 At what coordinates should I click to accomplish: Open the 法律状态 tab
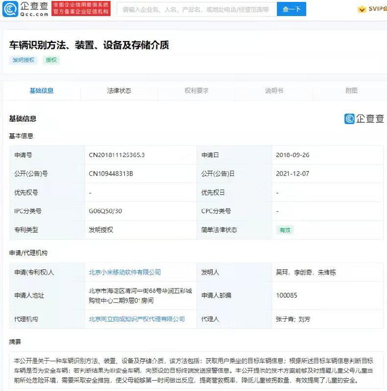pyautogui.click(x=119, y=91)
